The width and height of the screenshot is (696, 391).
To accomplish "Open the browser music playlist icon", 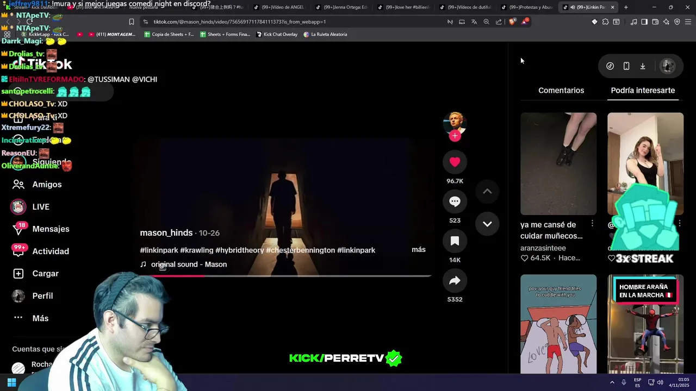I will point(633,22).
